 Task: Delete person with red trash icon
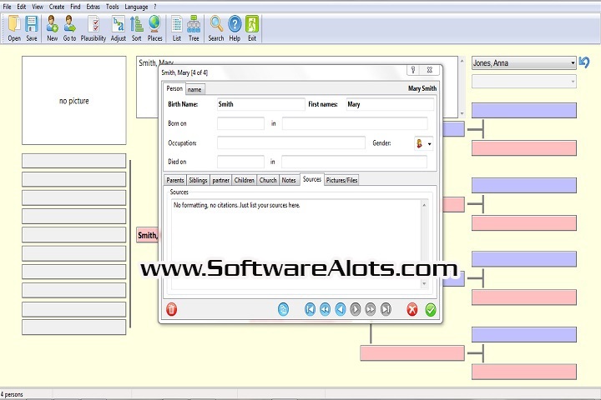pyautogui.click(x=171, y=309)
